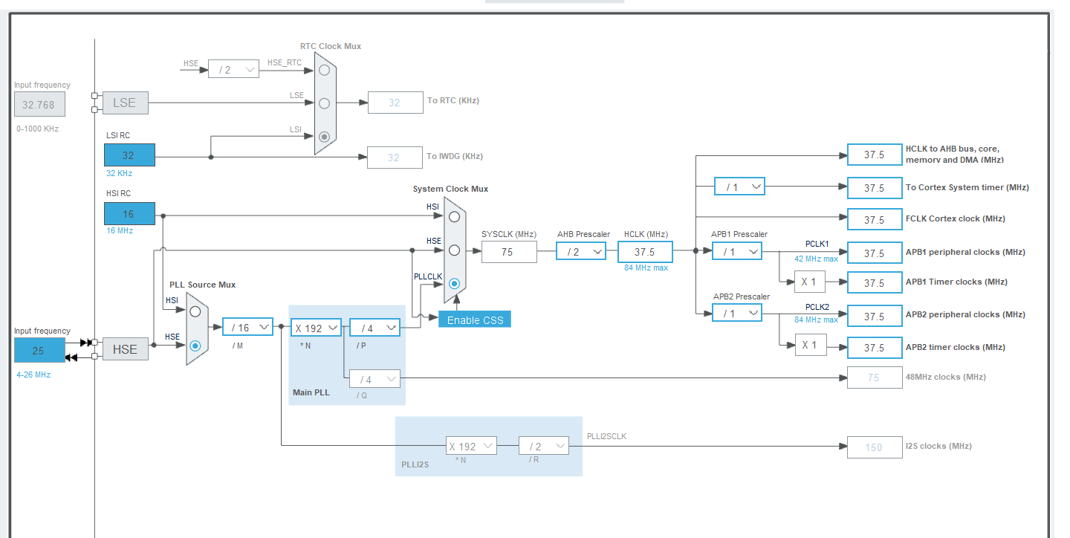
Task: Select PLLCLK in System Clock Mux
Action: [x=454, y=283]
